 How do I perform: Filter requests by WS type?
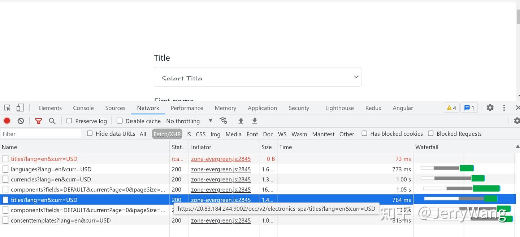click(282, 134)
